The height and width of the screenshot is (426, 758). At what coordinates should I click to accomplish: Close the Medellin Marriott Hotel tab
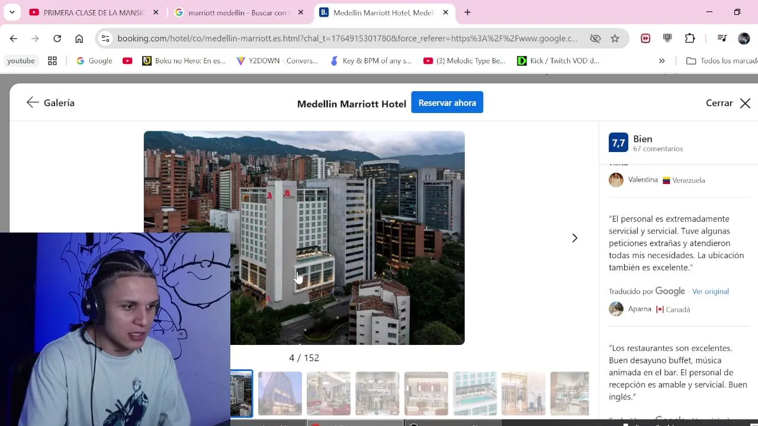(x=445, y=12)
